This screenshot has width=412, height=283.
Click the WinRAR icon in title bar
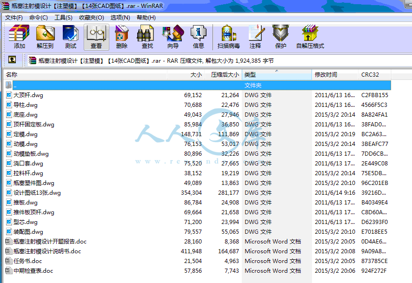point(5,6)
